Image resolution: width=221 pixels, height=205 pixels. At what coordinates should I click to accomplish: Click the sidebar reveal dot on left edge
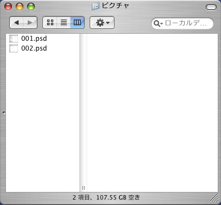(4, 113)
